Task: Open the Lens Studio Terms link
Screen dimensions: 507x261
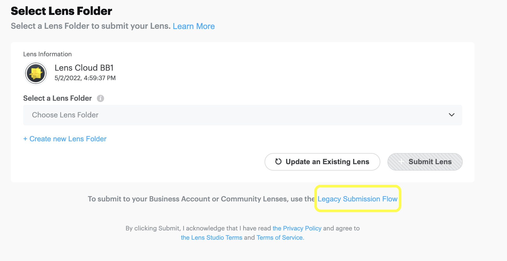Action: (x=211, y=238)
